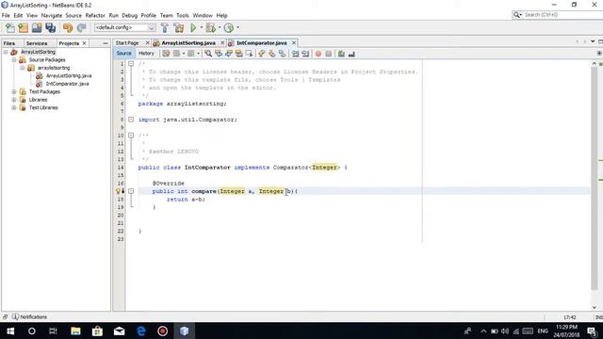Click the Find Next Occurrence icon
The image size is (603, 339).
229,54
